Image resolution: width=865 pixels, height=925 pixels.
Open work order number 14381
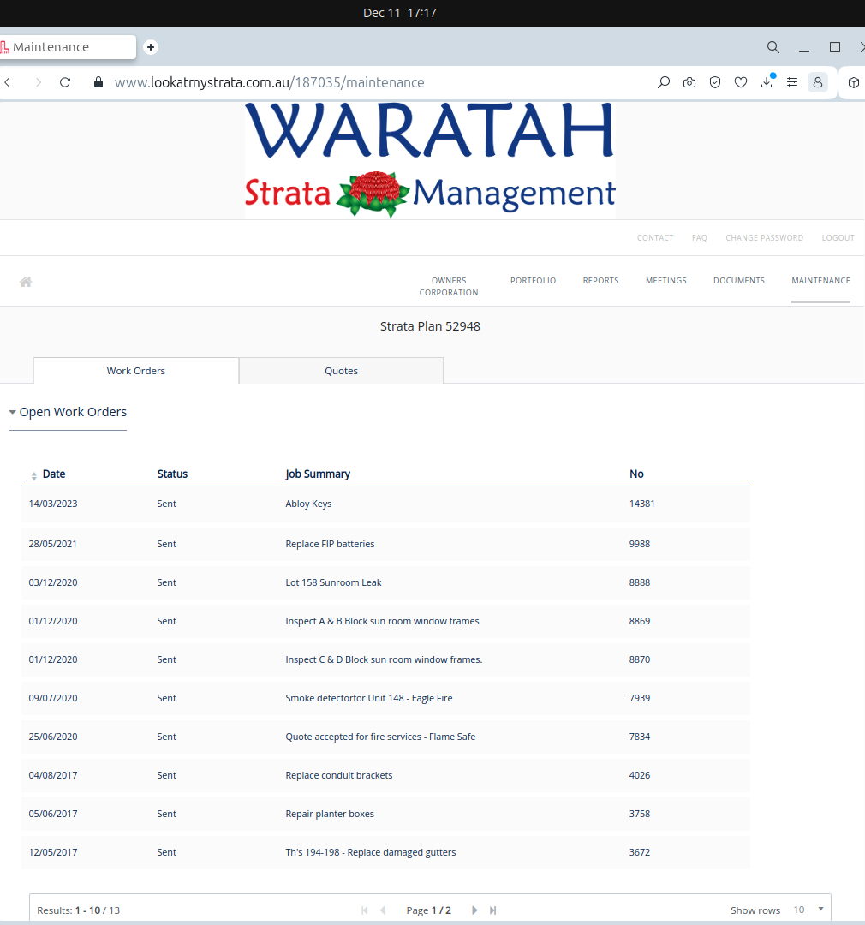click(641, 504)
